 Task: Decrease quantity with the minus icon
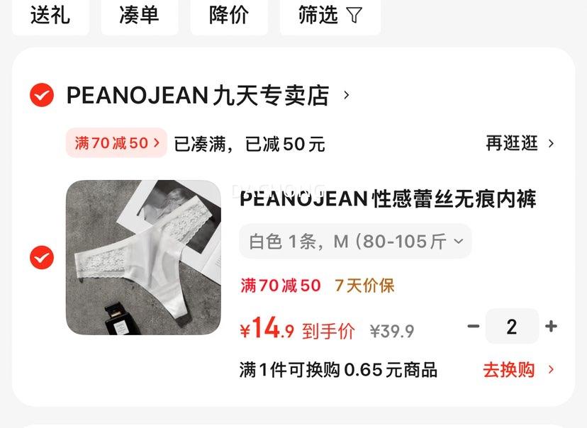(473, 326)
